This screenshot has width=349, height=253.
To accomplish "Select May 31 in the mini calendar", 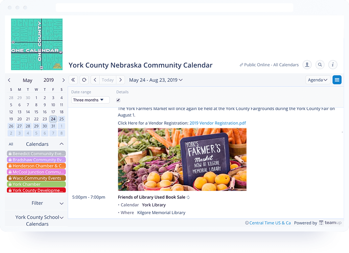I will coord(53,126).
